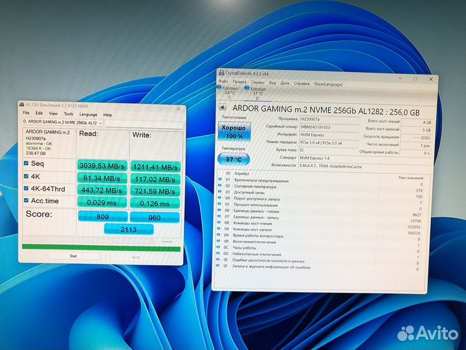Click status icon of attribute 0A Время работы контроллера
The width and height of the screenshot is (466, 350).
pos(219,235)
